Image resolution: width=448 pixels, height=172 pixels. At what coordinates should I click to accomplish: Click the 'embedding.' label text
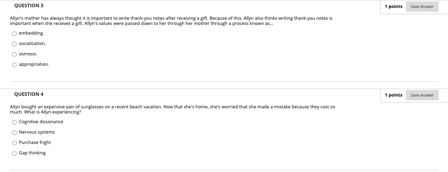tap(31, 33)
